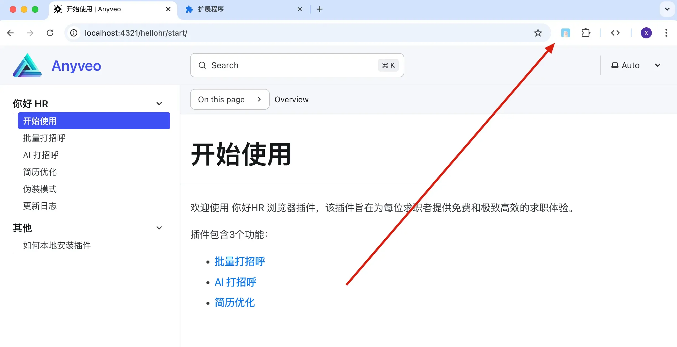
Task: Go back using the back arrow
Action: [x=10, y=33]
